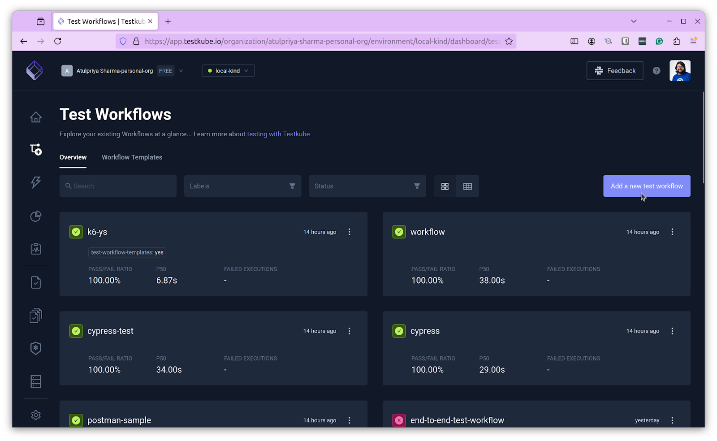Viewport: 717px width, 441px height.
Task: Open the workflow card's three-dot menu
Action: point(672,232)
